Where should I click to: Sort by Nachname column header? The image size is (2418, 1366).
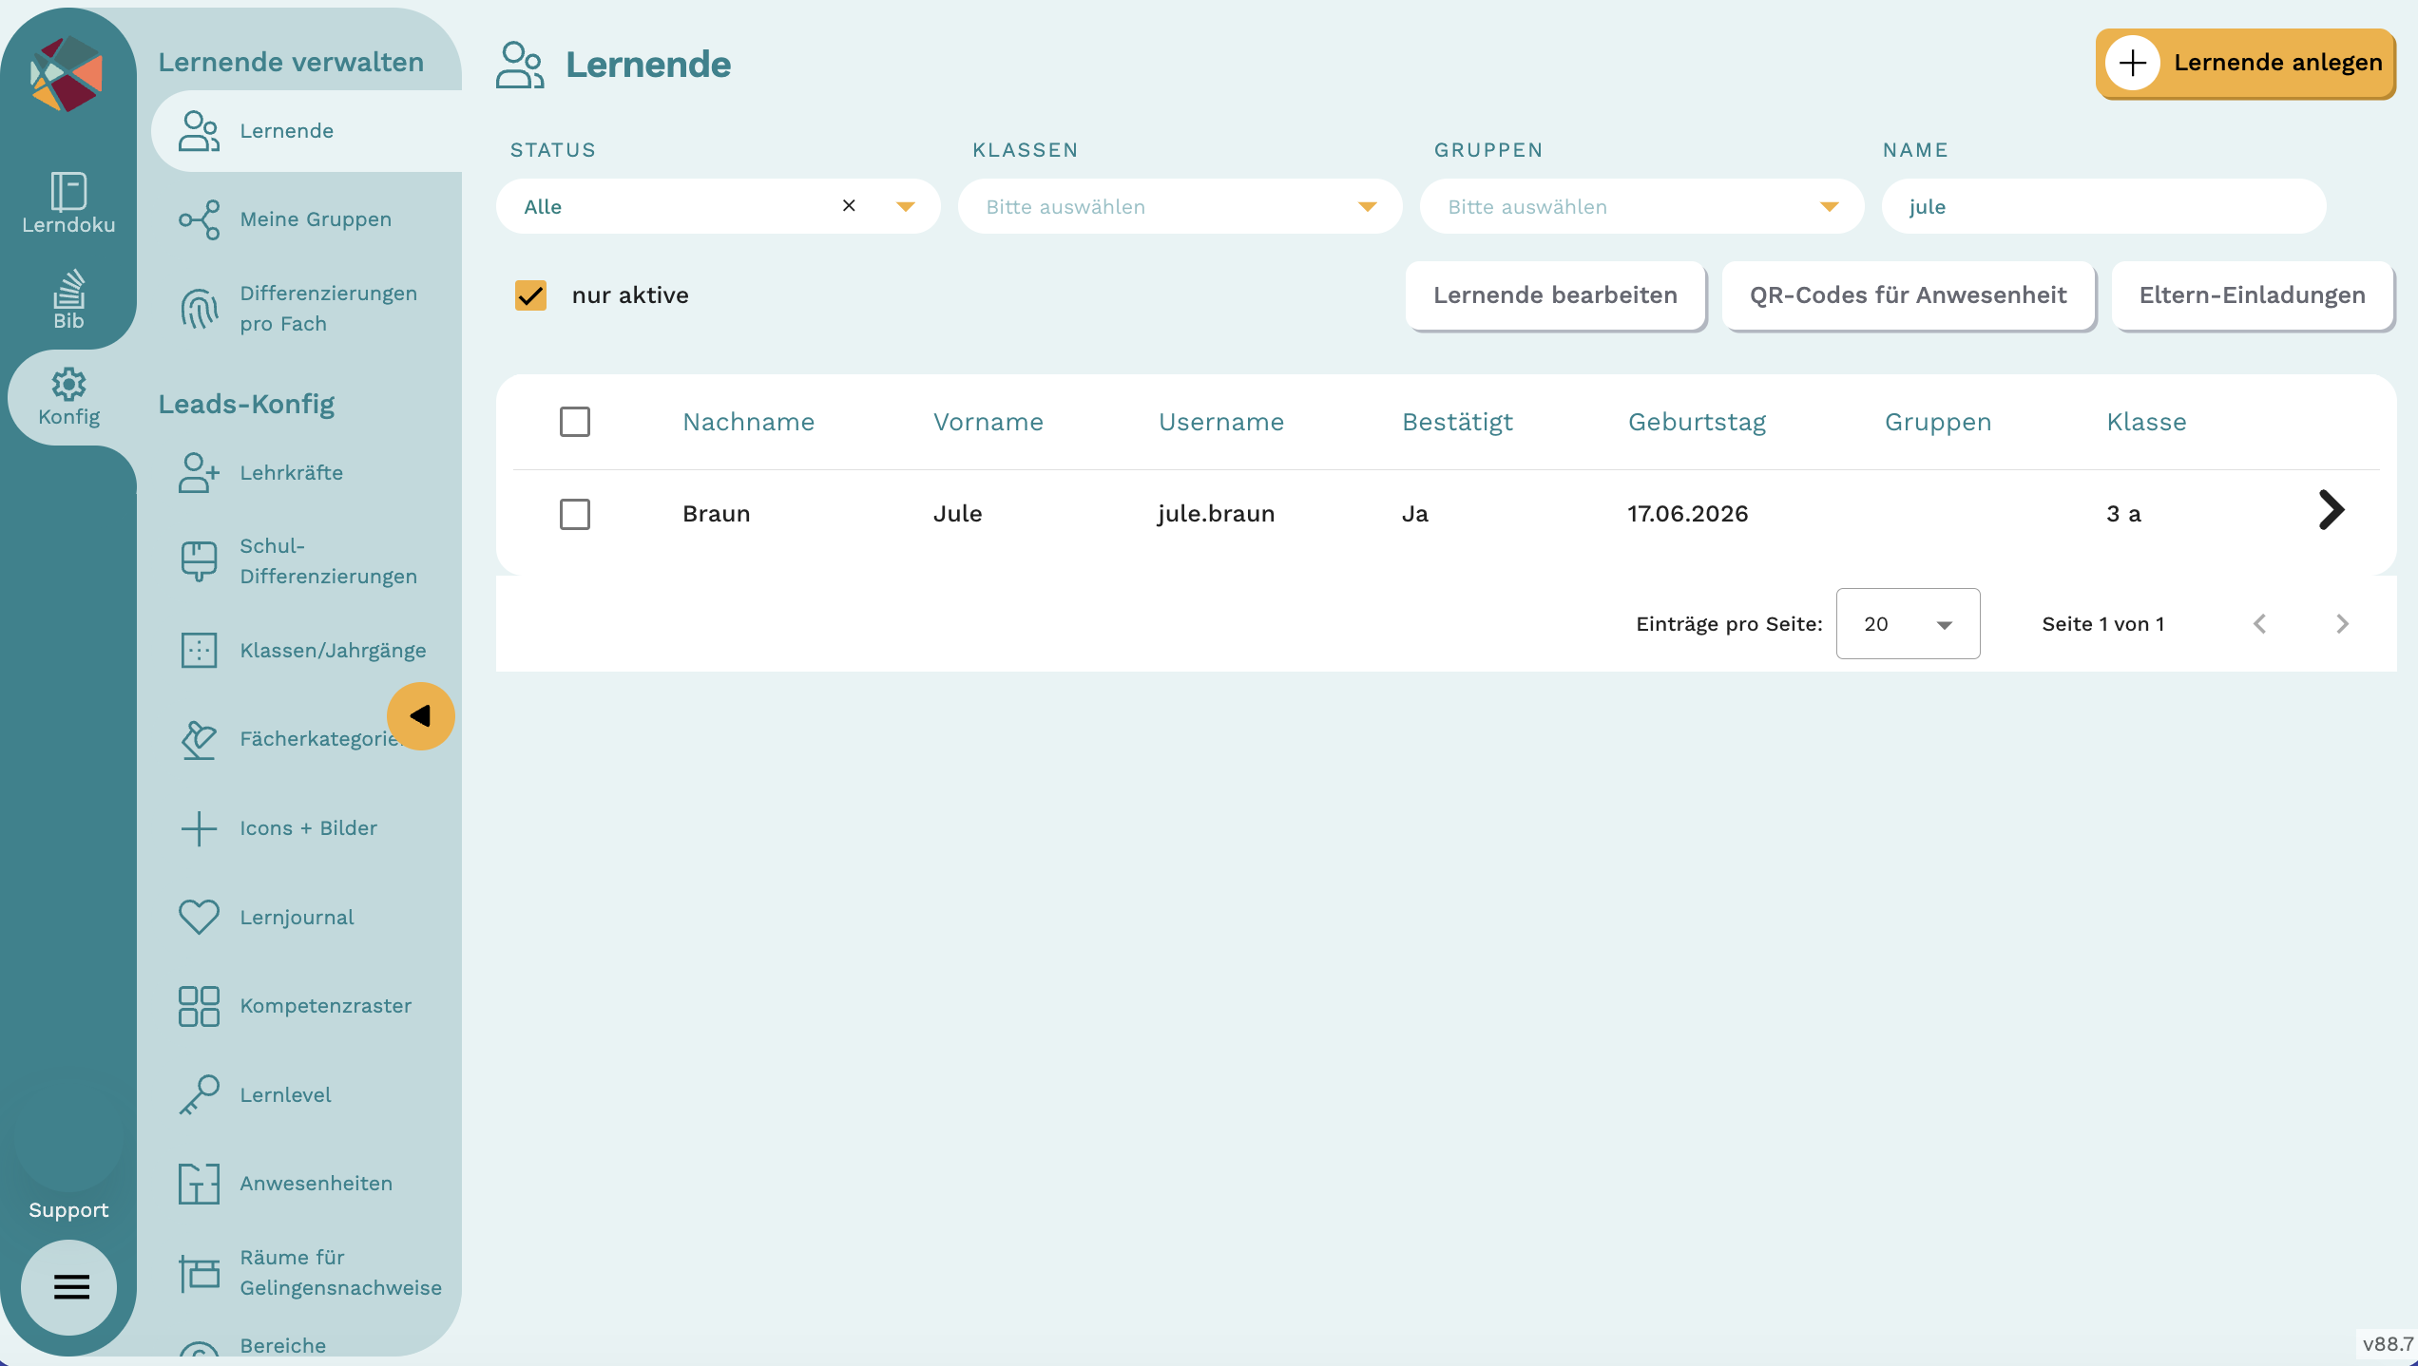coord(748,422)
